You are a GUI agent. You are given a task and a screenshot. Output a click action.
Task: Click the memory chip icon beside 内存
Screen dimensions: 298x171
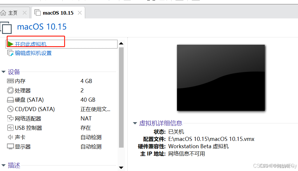pos(10,81)
